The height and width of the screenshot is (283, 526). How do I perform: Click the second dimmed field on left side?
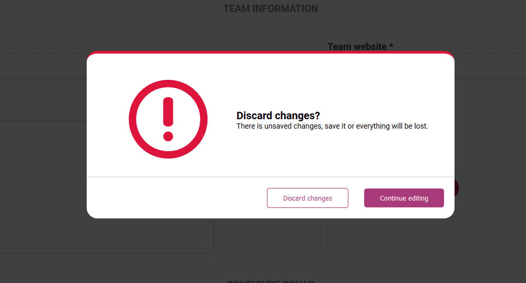pos(43,100)
